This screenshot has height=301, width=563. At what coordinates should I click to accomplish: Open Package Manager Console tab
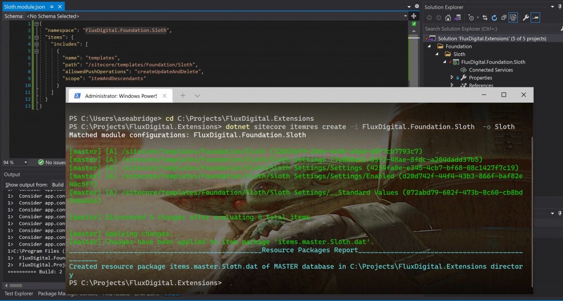pos(67,293)
